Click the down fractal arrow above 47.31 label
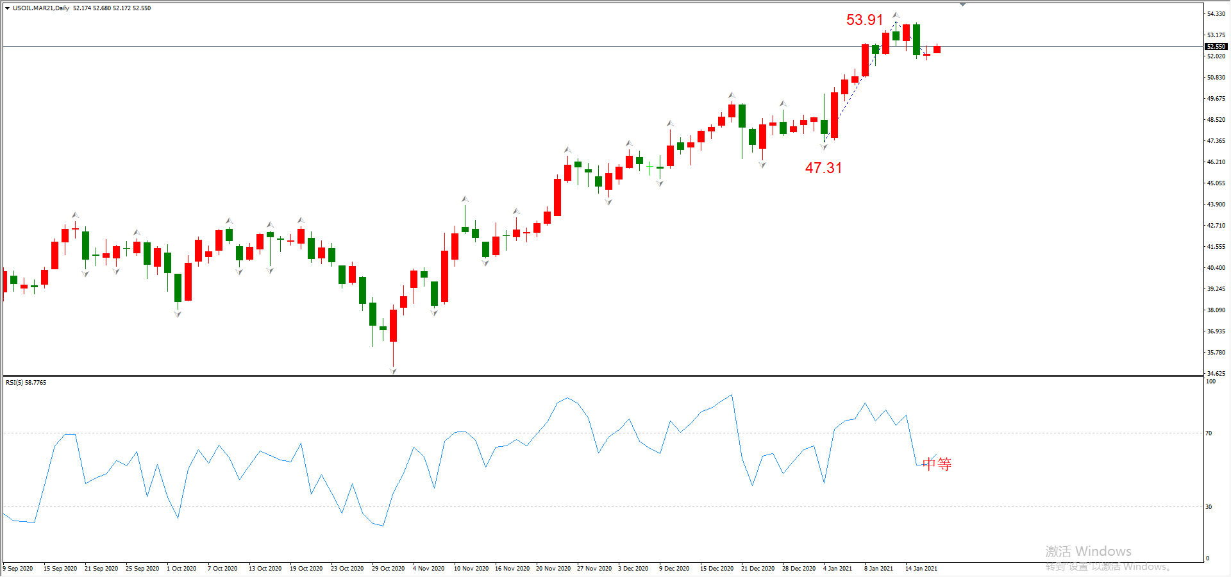The width and height of the screenshot is (1231, 577). point(824,147)
